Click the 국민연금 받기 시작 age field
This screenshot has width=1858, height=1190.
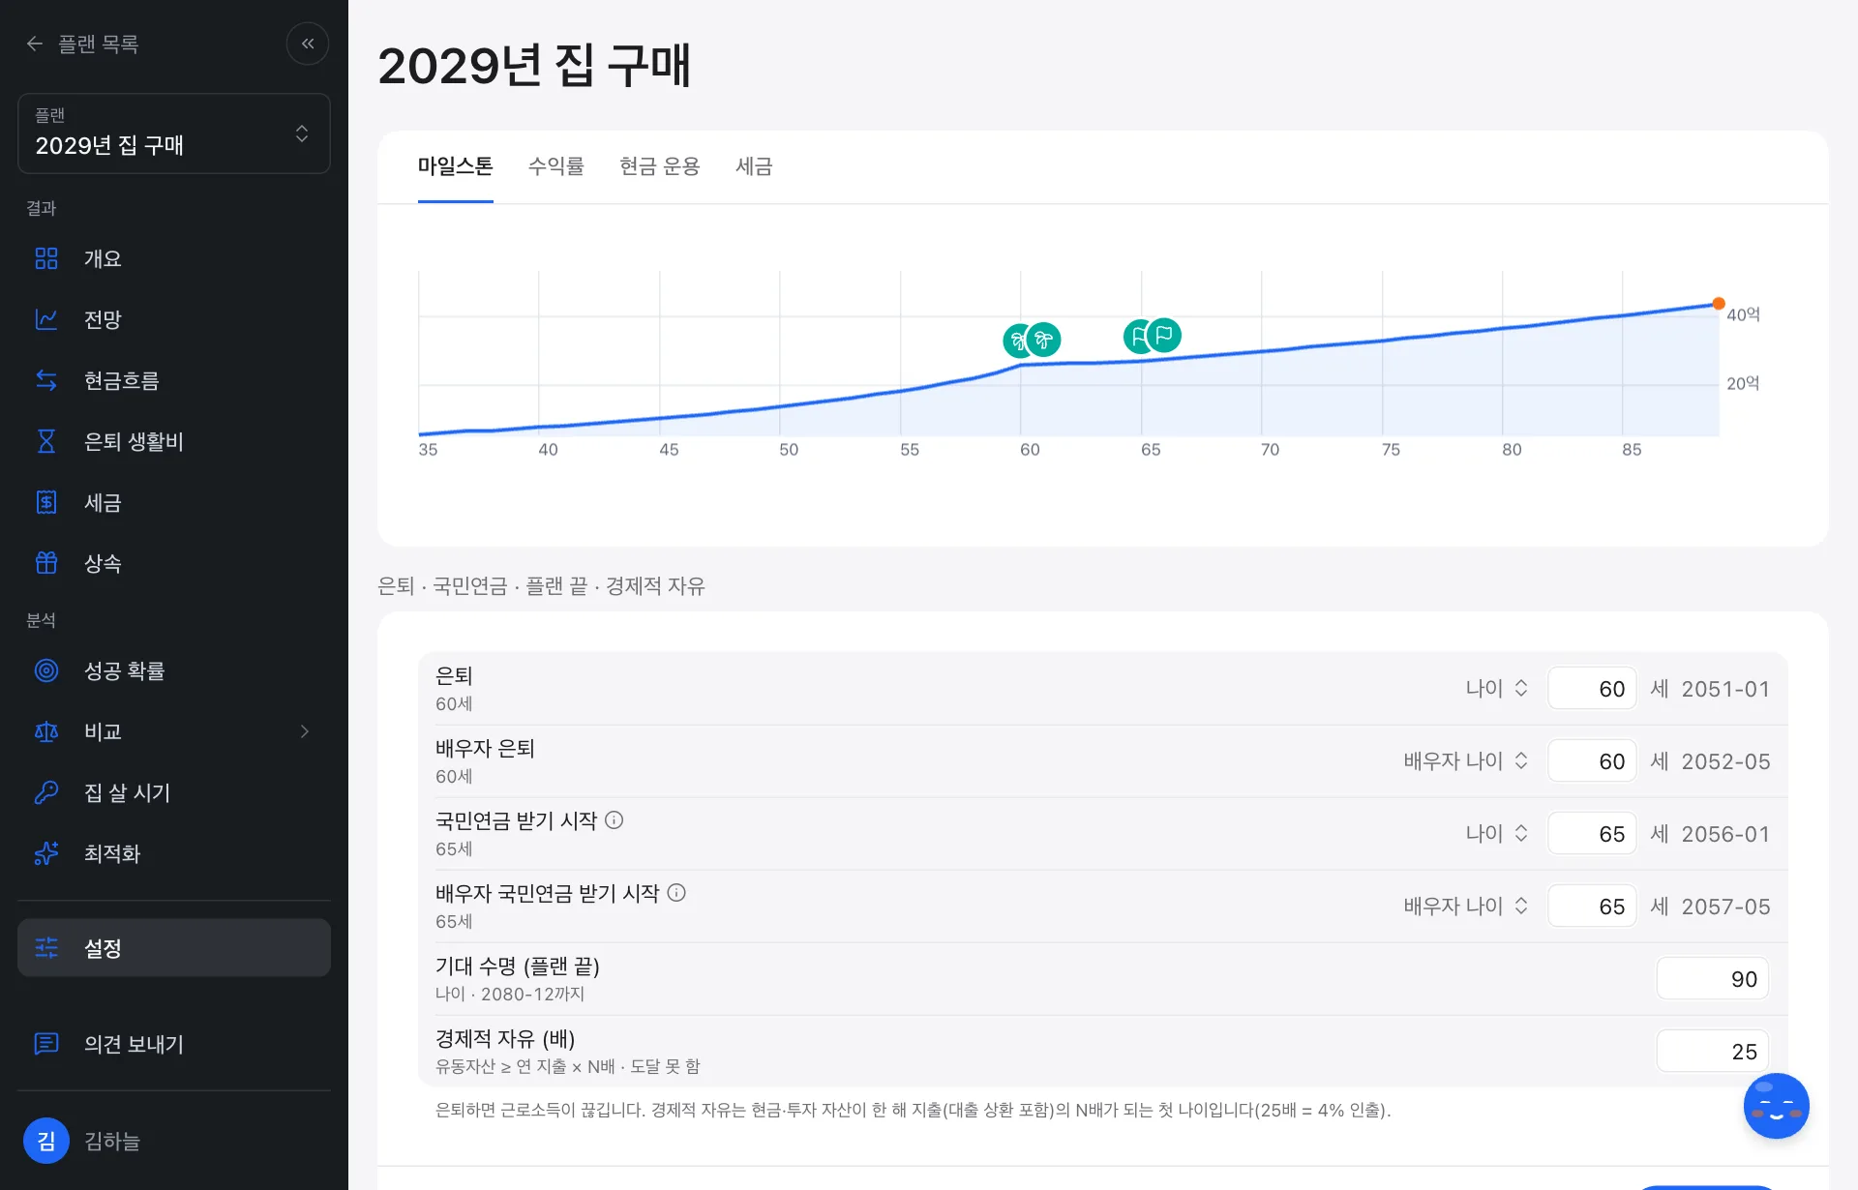[x=1592, y=834]
